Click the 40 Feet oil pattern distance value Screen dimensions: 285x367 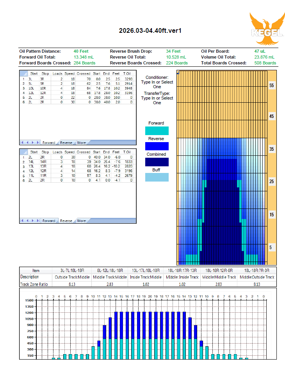(x=81, y=51)
